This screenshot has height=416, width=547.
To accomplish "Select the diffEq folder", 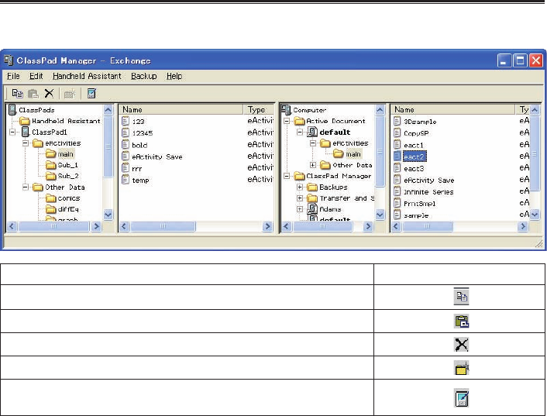I will pyautogui.click(x=63, y=209).
